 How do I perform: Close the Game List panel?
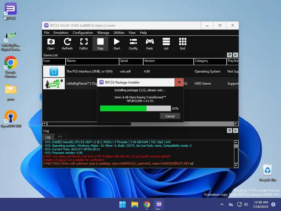[235, 55]
